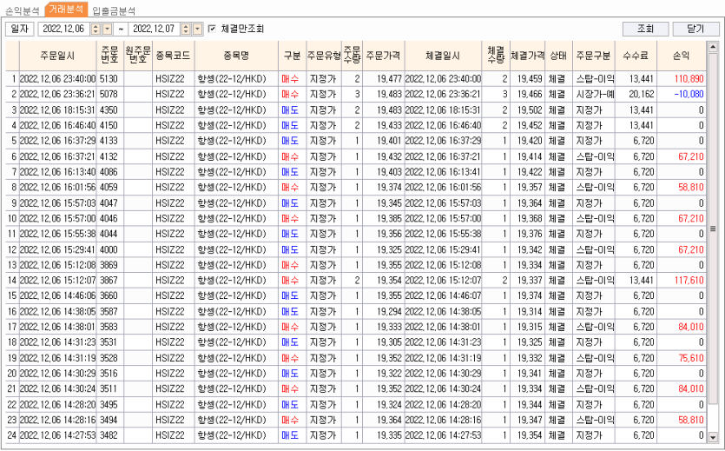Screen dimensions: 725x451
Task: Click 시장가-예 order type in row 2
Action: pos(595,95)
